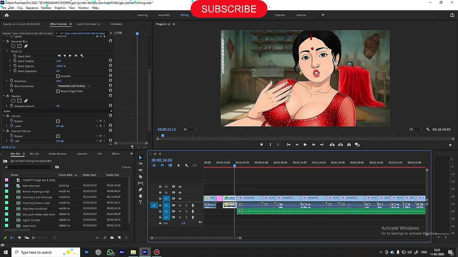
Task: Select the Type tool
Action: click(140, 202)
